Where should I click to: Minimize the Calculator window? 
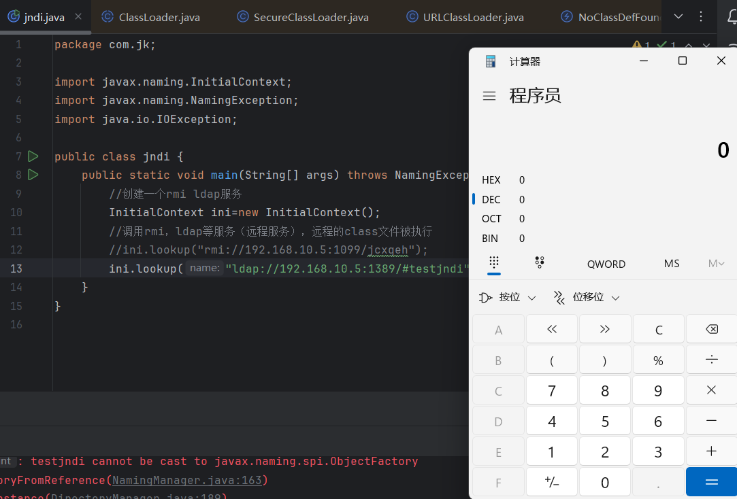pos(644,61)
